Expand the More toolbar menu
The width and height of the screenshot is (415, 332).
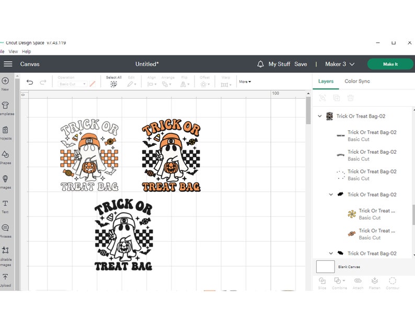tap(245, 82)
